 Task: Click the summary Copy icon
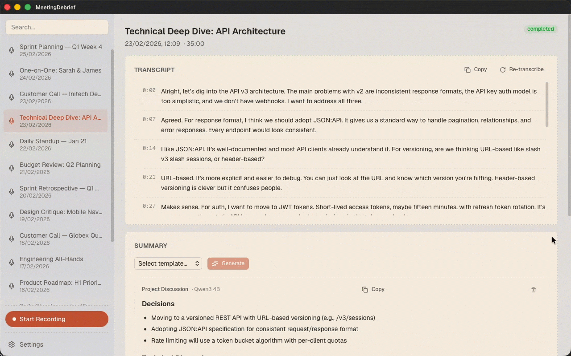(365, 289)
